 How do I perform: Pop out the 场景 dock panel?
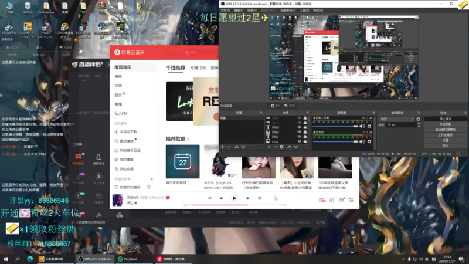(x=261, y=113)
